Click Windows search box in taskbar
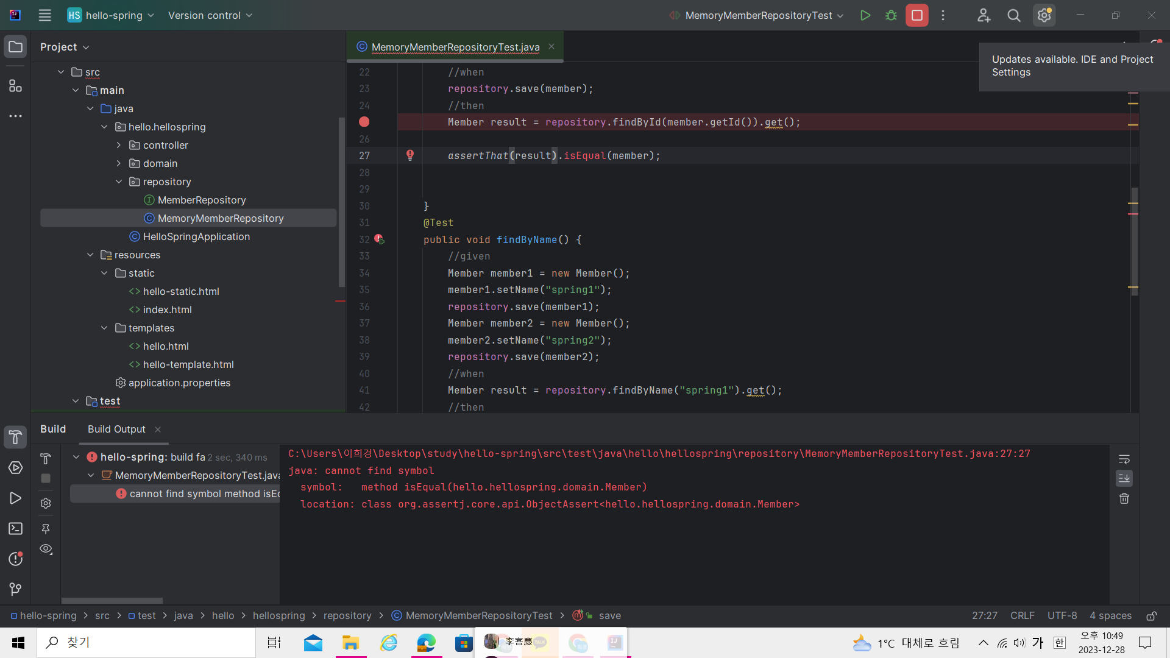 coord(146,643)
